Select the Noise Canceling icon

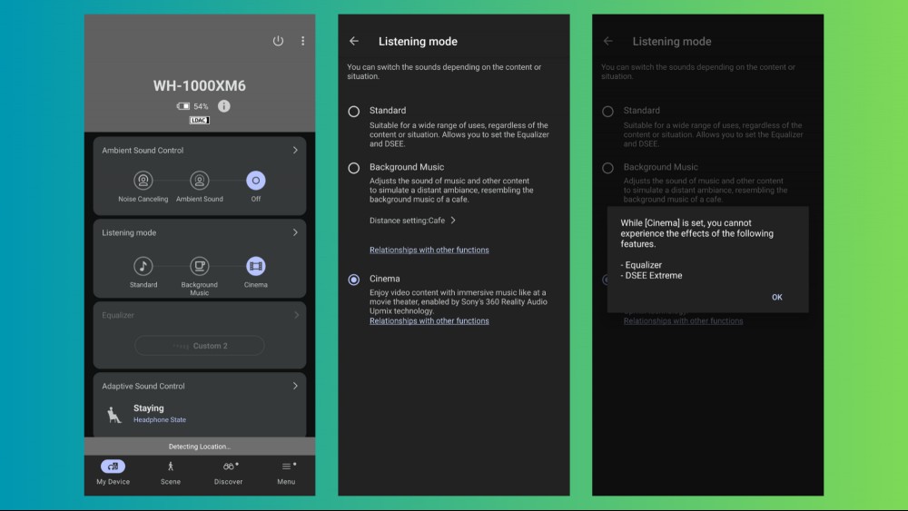click(x=143, y=181)
